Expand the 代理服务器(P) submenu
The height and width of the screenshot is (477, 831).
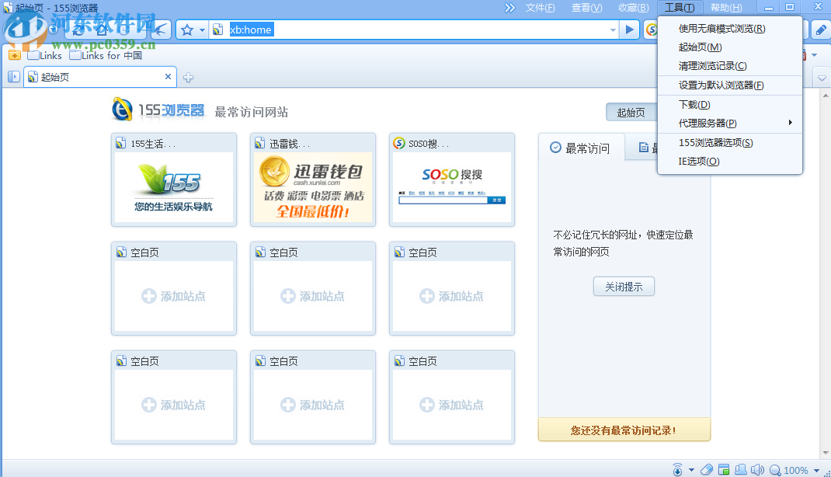point(730,123)
